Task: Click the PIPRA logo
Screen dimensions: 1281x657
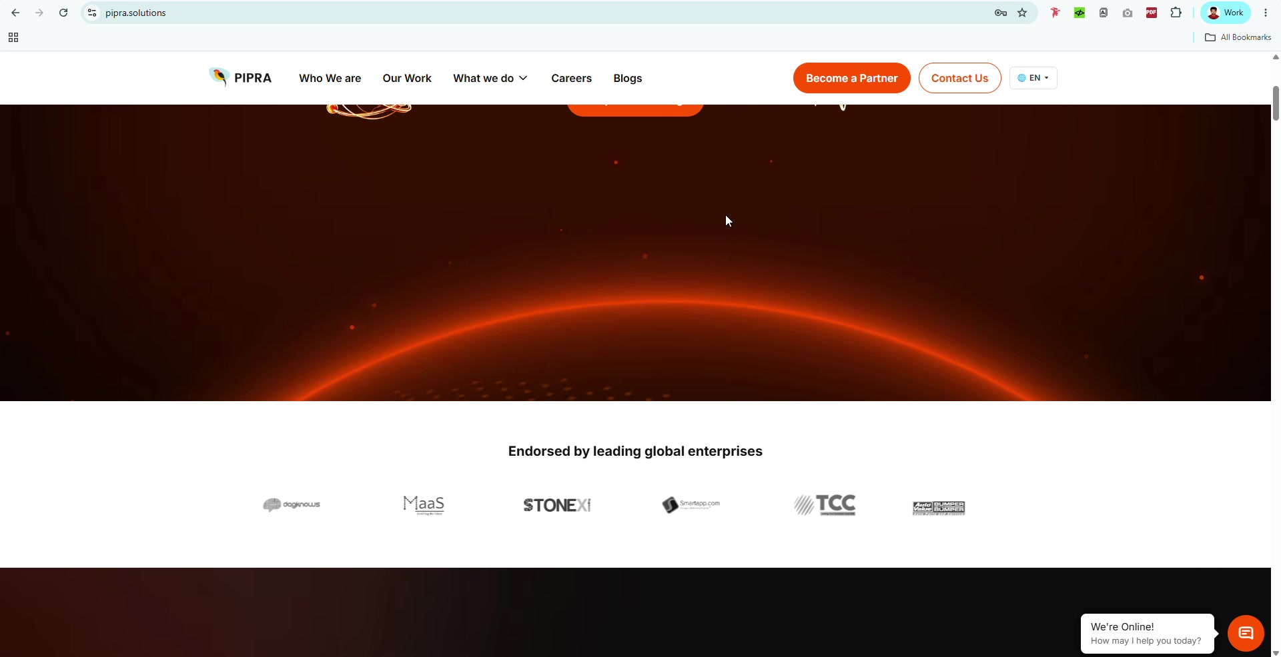Action: click(240, 77)
